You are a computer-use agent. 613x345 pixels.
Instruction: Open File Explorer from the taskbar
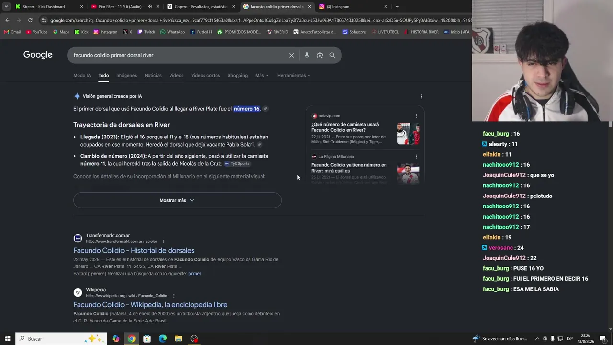(178, 339)
